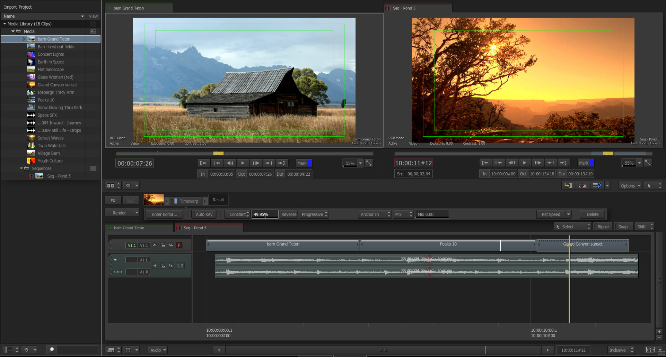Click the magnifier search icon in media panel

click(x=52, y=349)
